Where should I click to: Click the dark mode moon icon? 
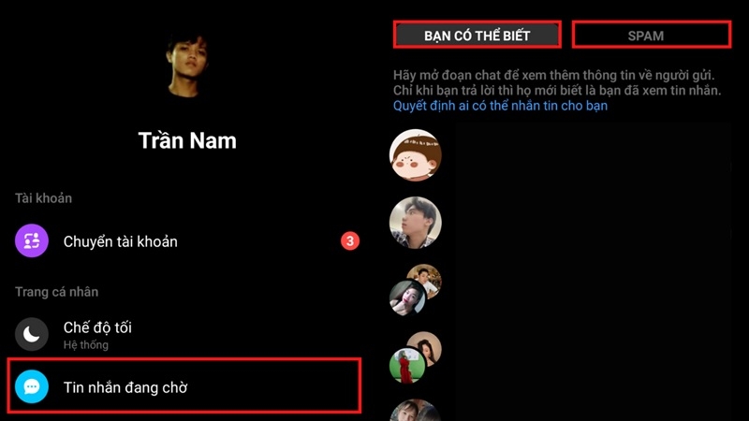click(32, 334)
